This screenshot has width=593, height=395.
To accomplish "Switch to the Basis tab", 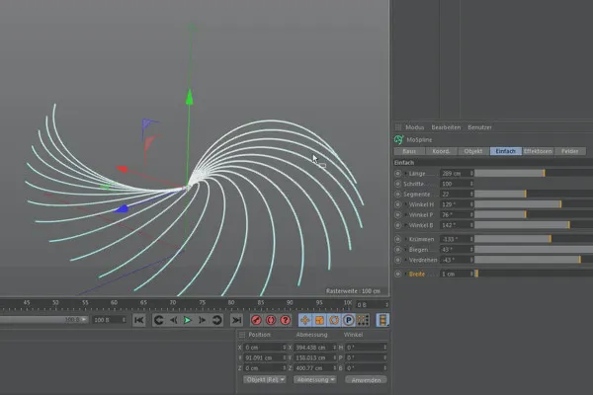I will pyautogui.click(x=409, y=151).
